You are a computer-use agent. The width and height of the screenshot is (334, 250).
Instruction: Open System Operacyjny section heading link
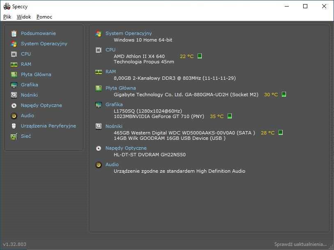click(x=128, y=33)
